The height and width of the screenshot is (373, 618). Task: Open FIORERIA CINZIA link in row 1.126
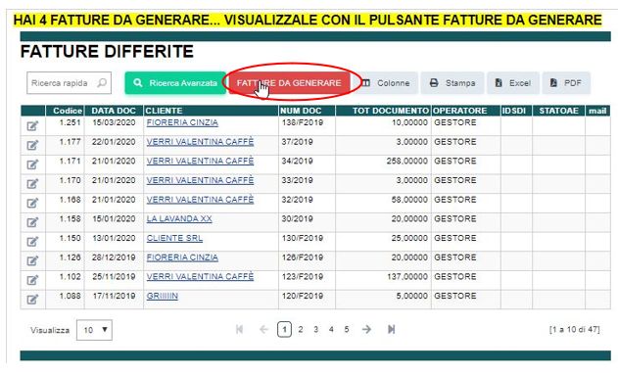182,257
